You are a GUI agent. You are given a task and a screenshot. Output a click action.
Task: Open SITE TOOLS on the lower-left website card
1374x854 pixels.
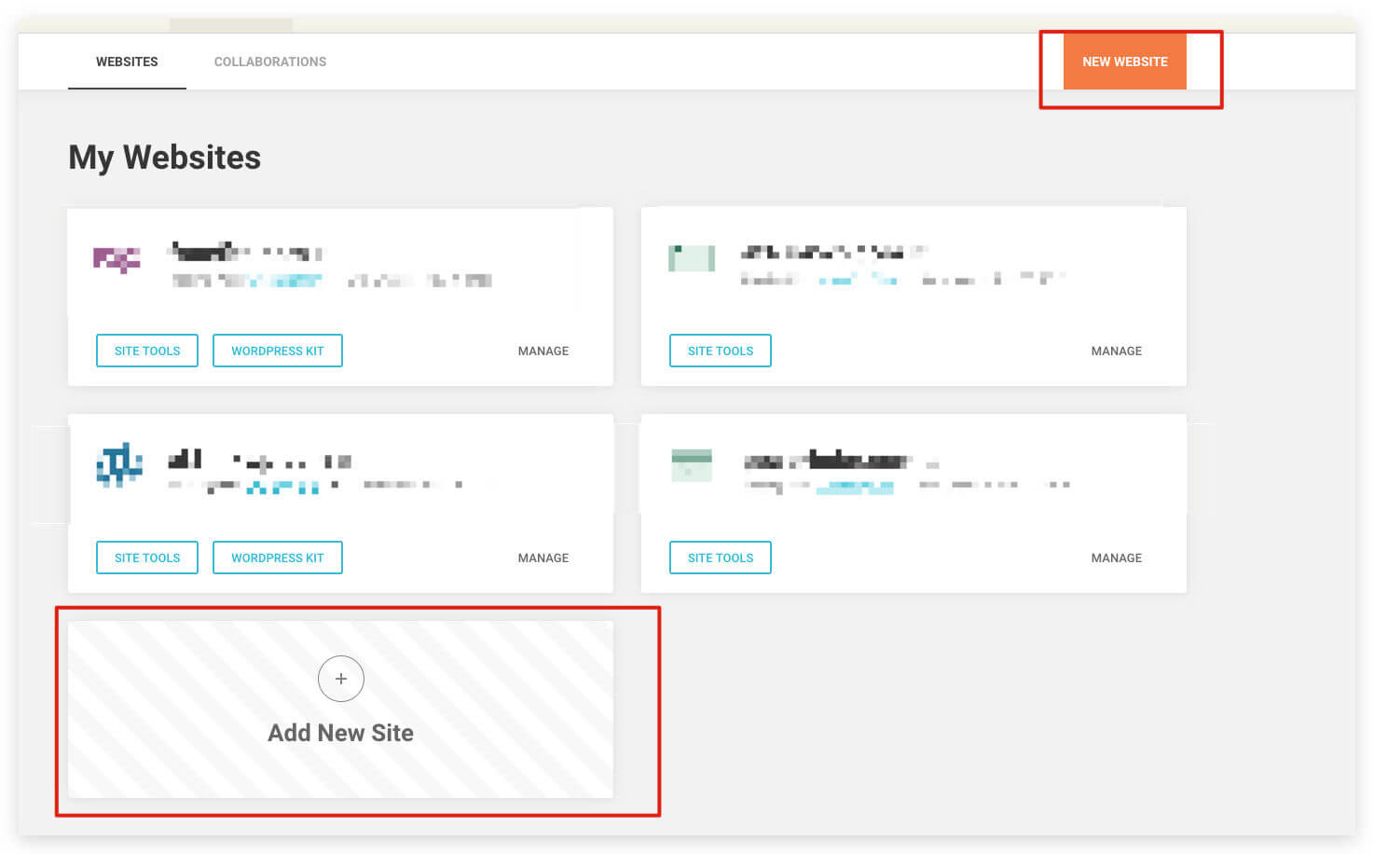coord(146,558)
